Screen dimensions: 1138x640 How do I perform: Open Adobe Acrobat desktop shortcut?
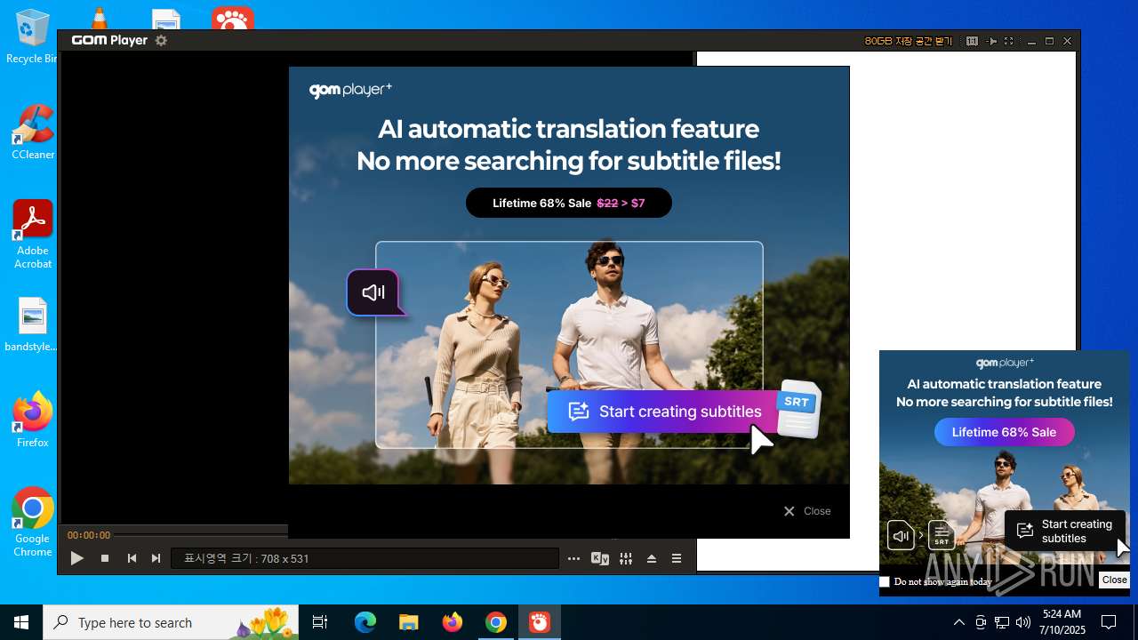(x=33, y=235)
